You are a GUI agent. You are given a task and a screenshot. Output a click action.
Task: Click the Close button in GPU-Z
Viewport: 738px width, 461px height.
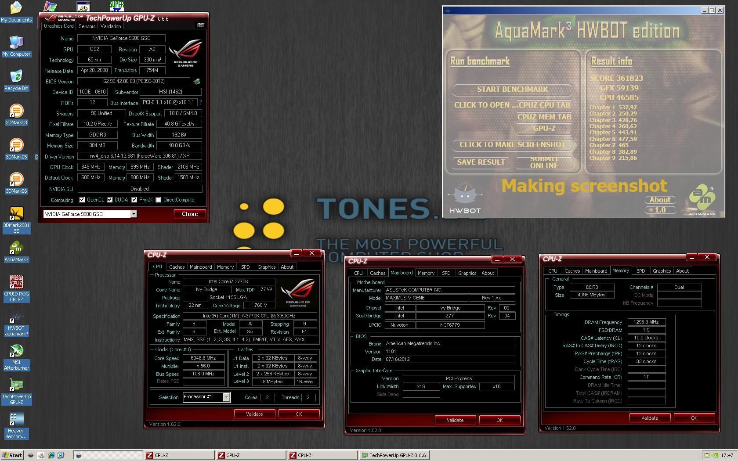190,214
